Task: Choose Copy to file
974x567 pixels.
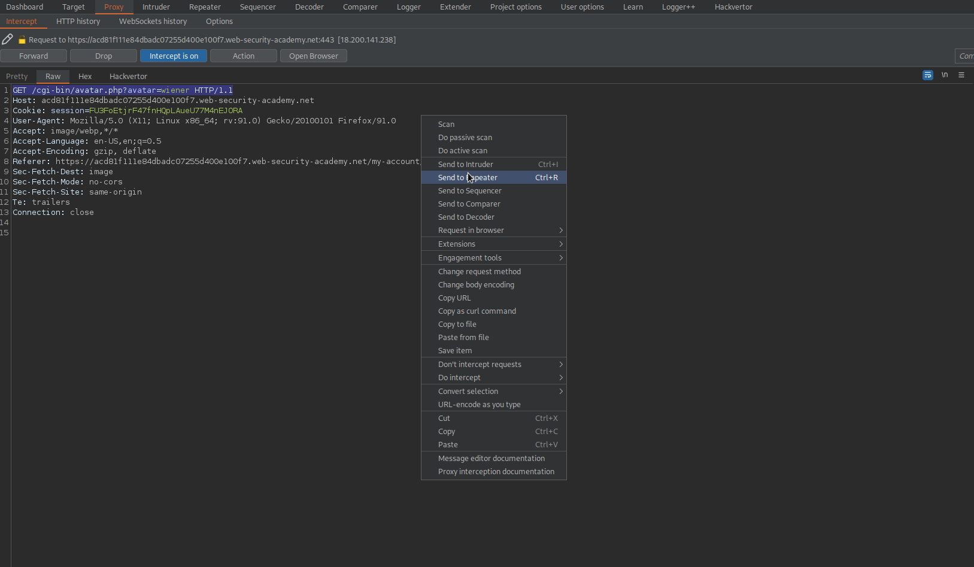Action: pos(494,324)
